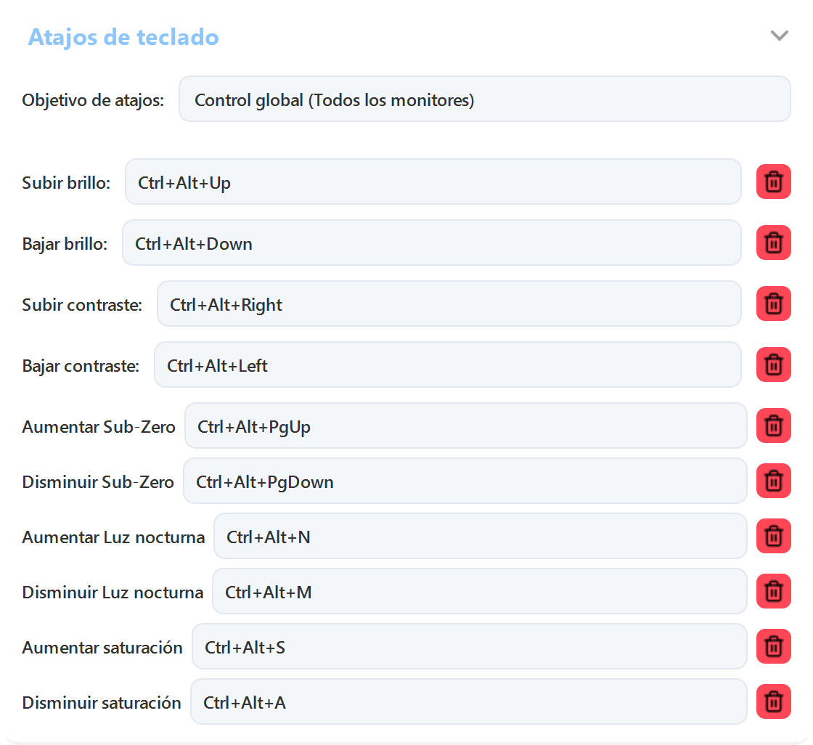Focus the Bajar contraste shortcut field
Image resolution: width=813 pixels, height=745 pixels.
coord(447,365)
